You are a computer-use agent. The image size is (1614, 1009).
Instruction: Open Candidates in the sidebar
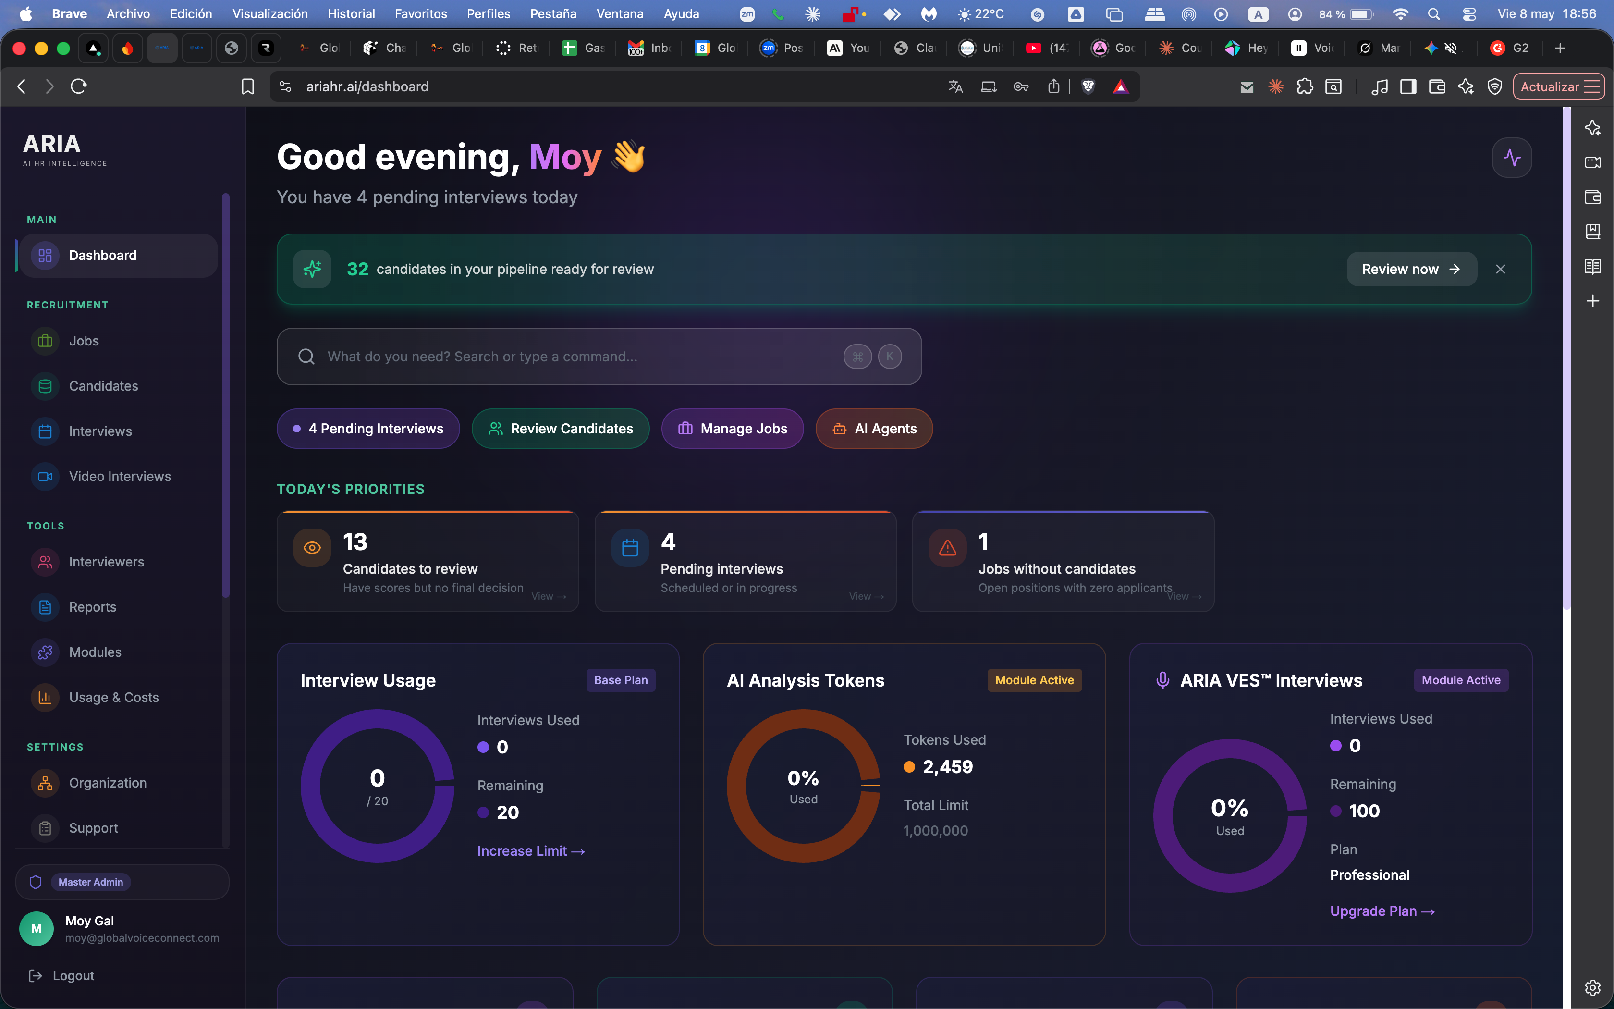coord(118,386)
